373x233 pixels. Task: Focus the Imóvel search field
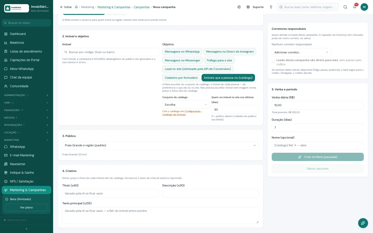coord(111,52)
